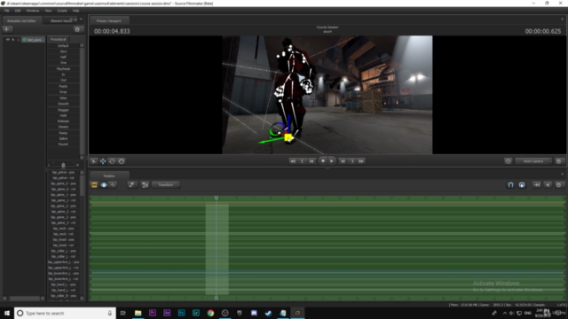
Task: Click the yellow manipulator handle in viewport
Action: [x=288, y=137]
